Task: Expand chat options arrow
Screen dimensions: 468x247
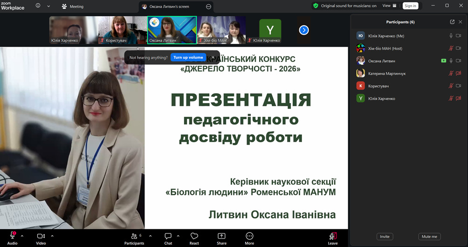Action: click(178, 236)
